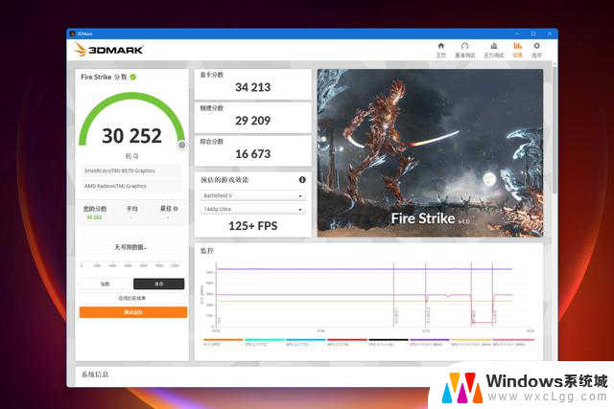Click your score 30 252 in green
This screenshot has height=409, width=614.
94,217
